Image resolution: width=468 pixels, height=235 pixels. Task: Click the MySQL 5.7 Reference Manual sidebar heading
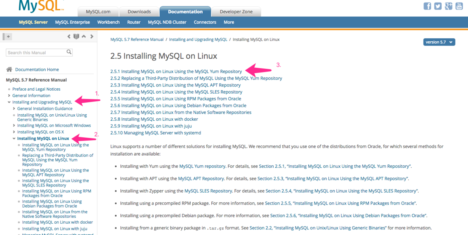[36, 80]
